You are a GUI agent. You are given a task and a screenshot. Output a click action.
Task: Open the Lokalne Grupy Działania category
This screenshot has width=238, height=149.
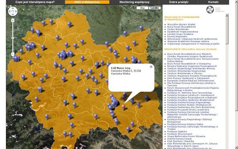(x=180, y=34)
